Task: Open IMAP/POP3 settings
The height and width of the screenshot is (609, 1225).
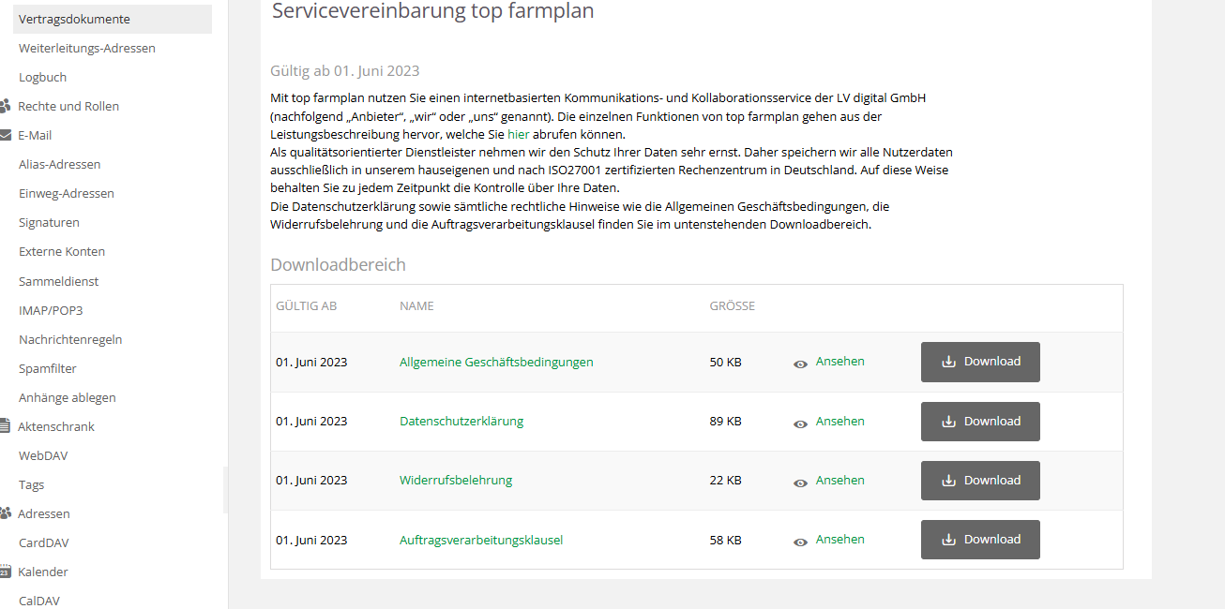Action: click(51, 310)
